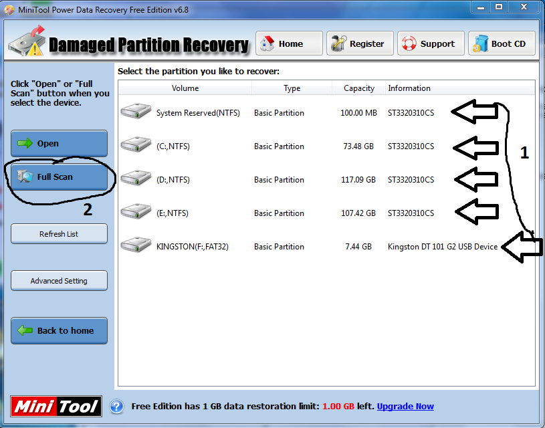Screen dimensions: 545x428
Task: Click the KINGSTON USB drive icon
Action: pyautogui.click(x=136, y=245)
